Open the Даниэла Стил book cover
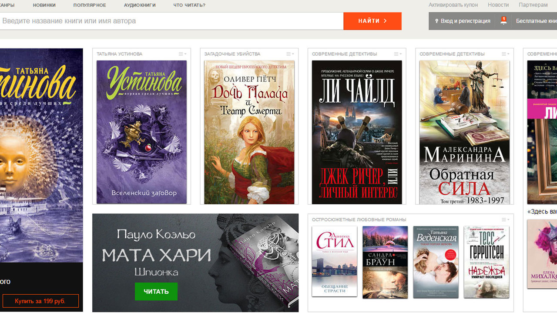557x313 pixels. pyautogui.click(x=335, y=261)
